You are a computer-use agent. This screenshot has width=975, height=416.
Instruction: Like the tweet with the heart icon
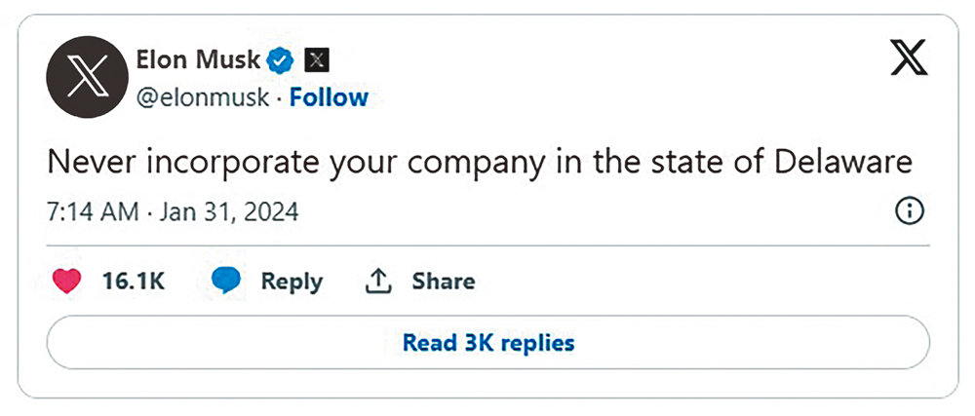(69, 282)
